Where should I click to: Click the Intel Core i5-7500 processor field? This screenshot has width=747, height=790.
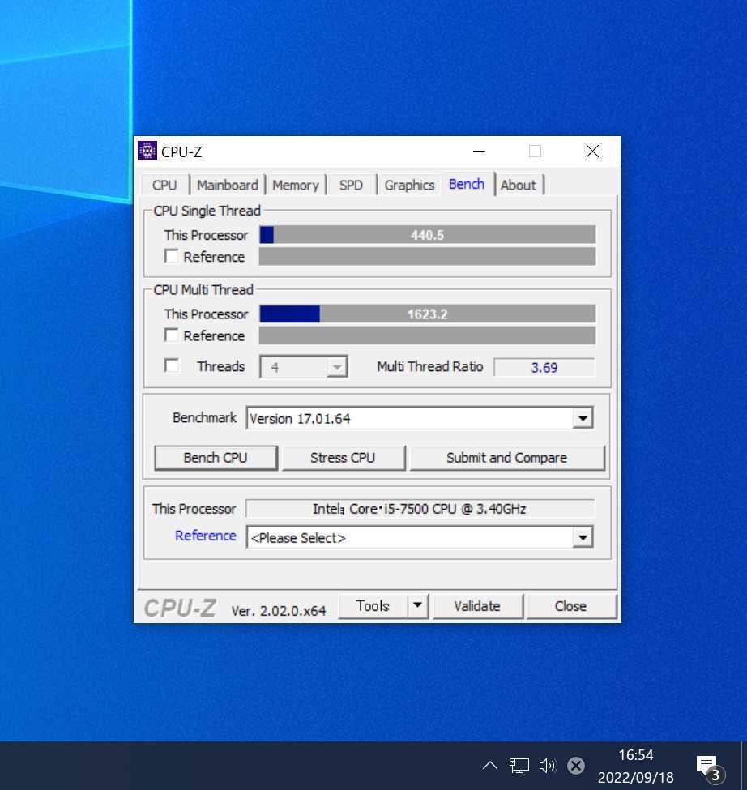(x=420, y=509)
